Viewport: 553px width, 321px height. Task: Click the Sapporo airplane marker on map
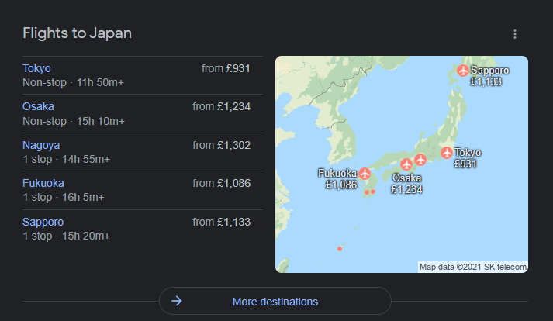[464, 71]
